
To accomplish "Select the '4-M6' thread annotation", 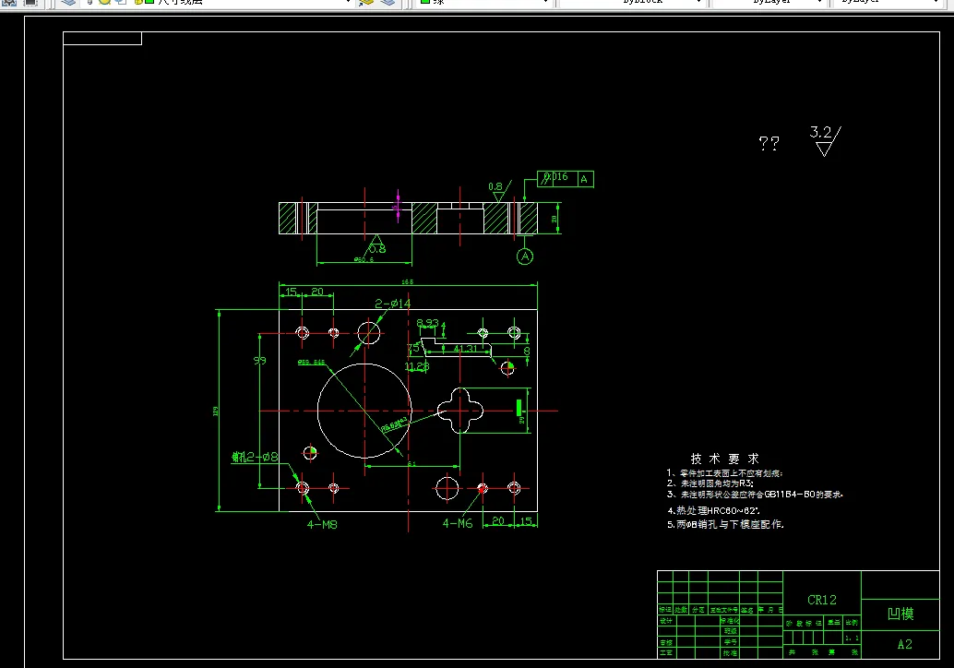I will pyautogui.click(x=458, y=523).
